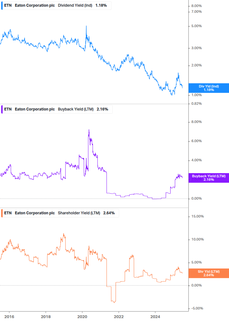This screenshot has height=321, width=229.
Task: Click the 7.00% tick in dividend yield pane
Action: click(196, 12)
